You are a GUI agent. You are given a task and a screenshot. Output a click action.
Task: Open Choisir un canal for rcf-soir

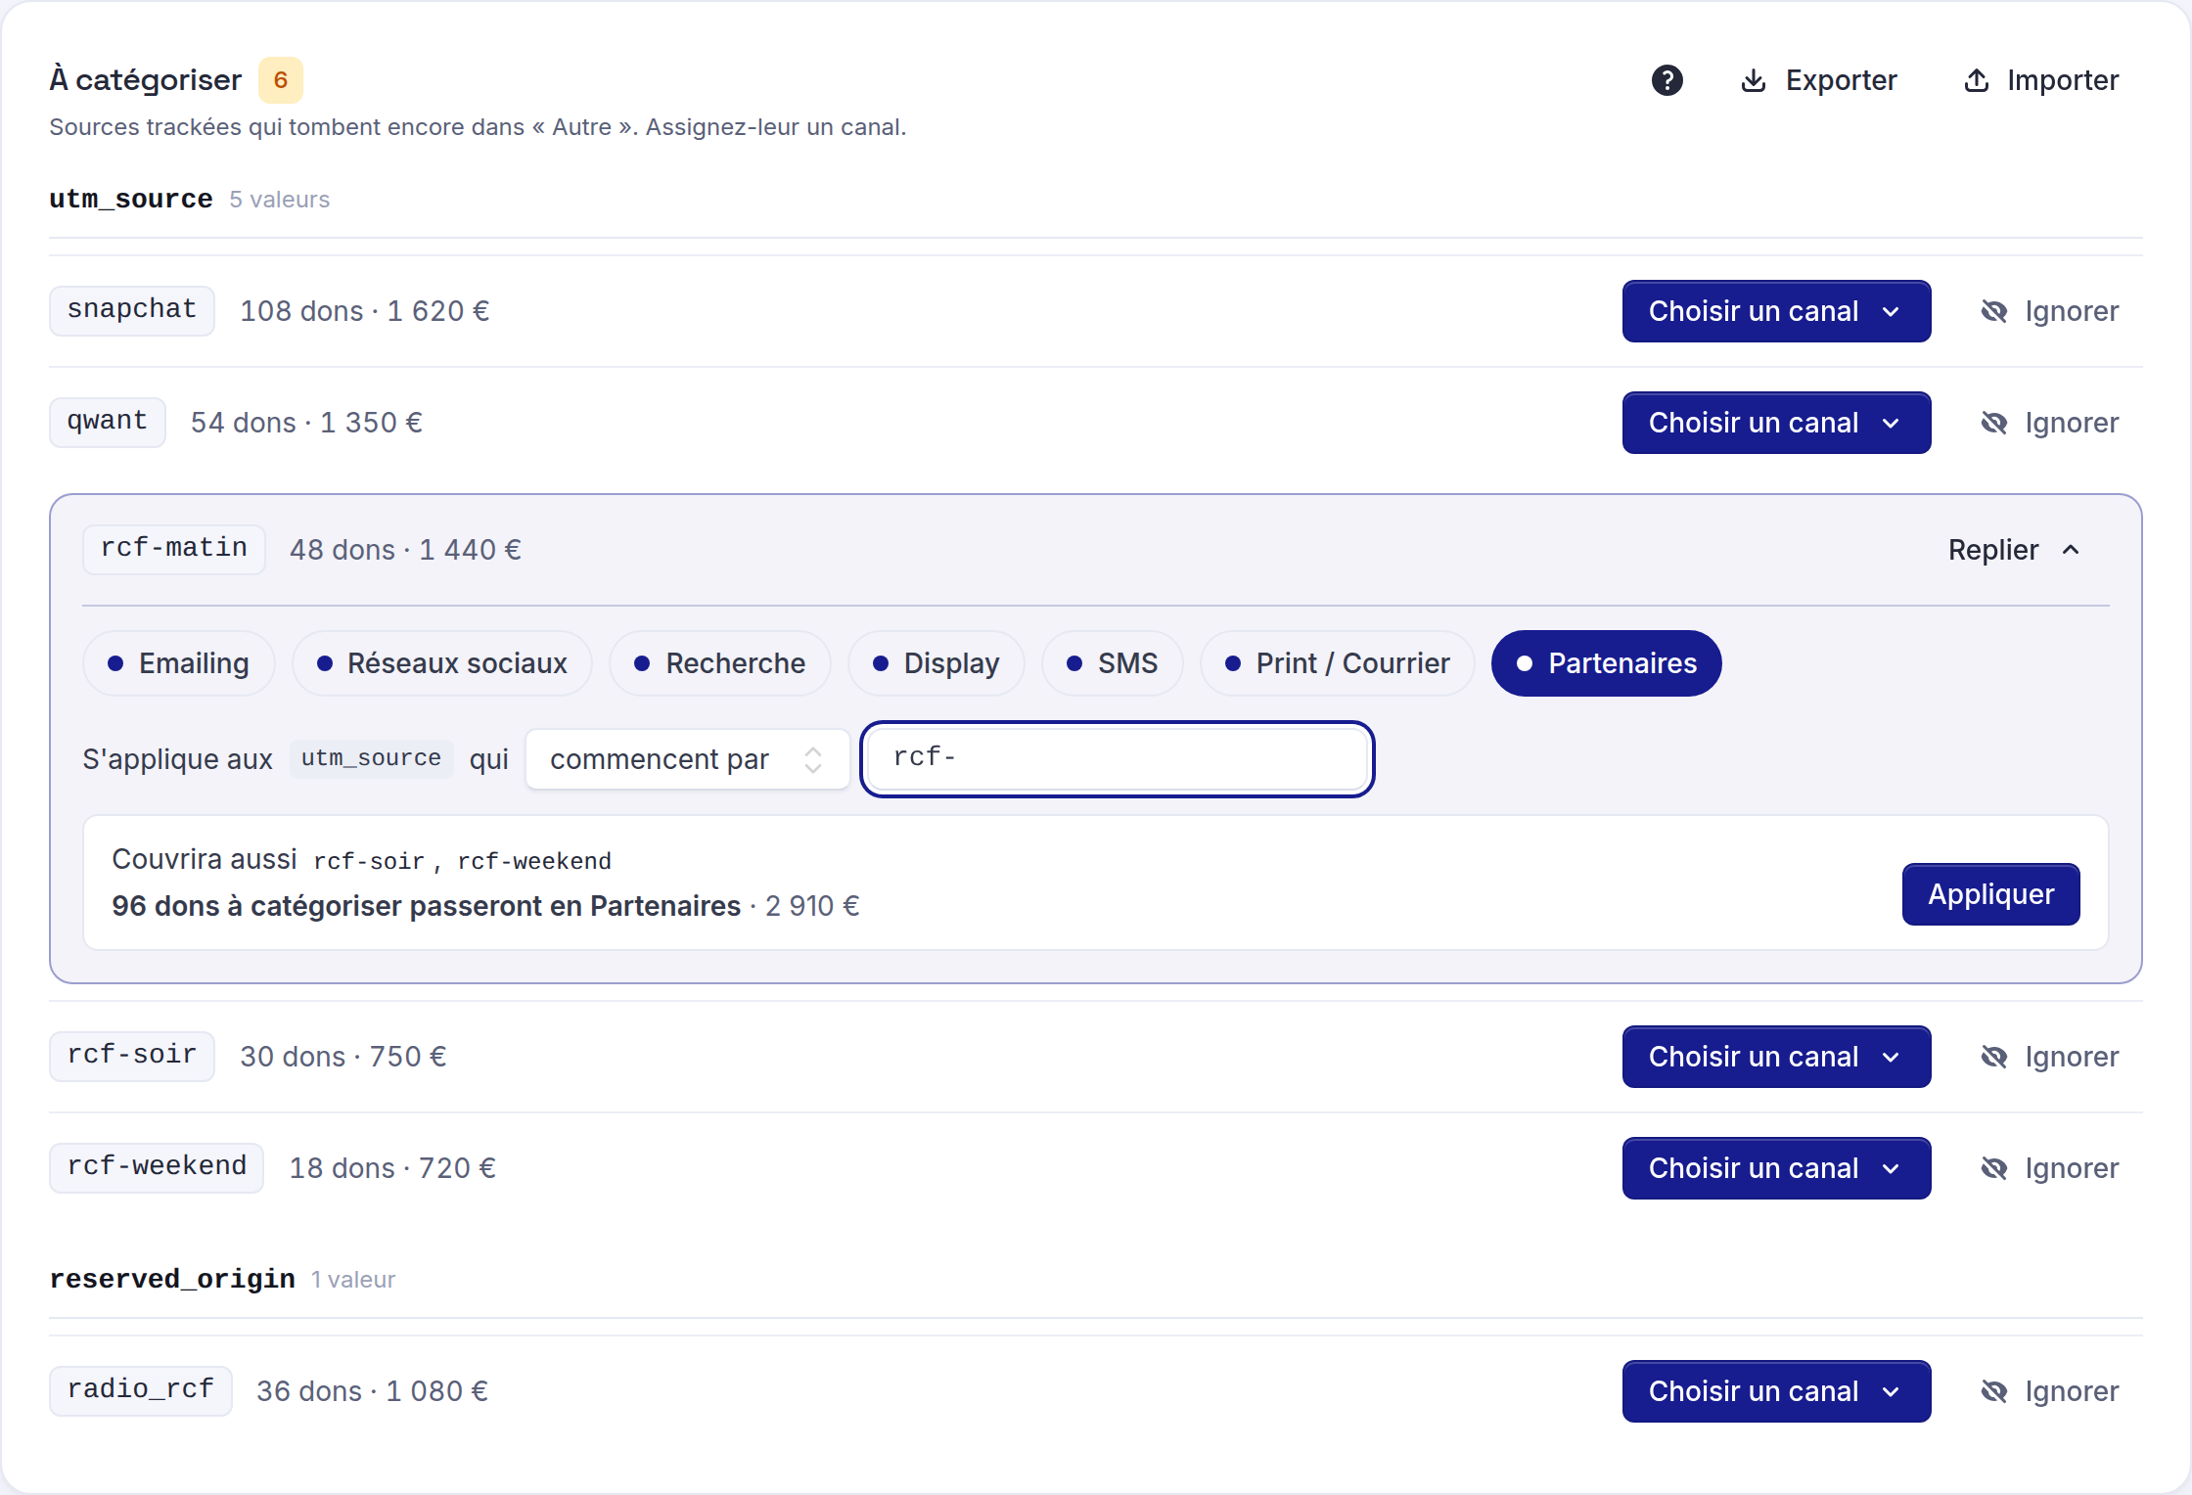(x=1776, y=1057)
